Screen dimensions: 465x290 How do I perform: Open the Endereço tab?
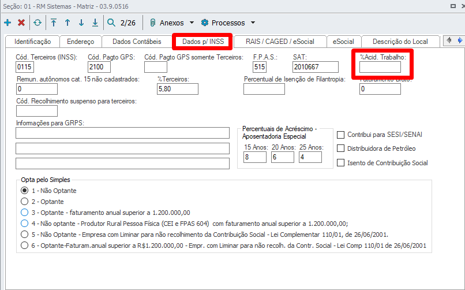(x=81, y=42)
